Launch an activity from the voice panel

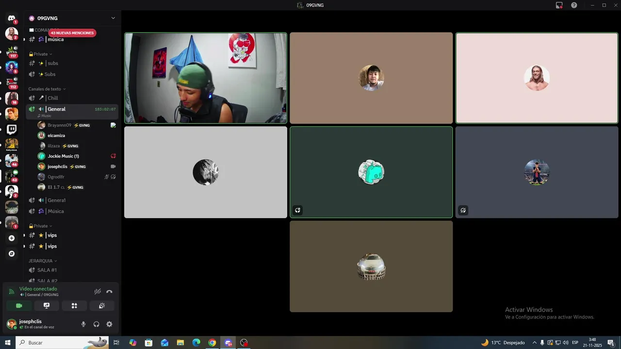[x=74, y=306]
